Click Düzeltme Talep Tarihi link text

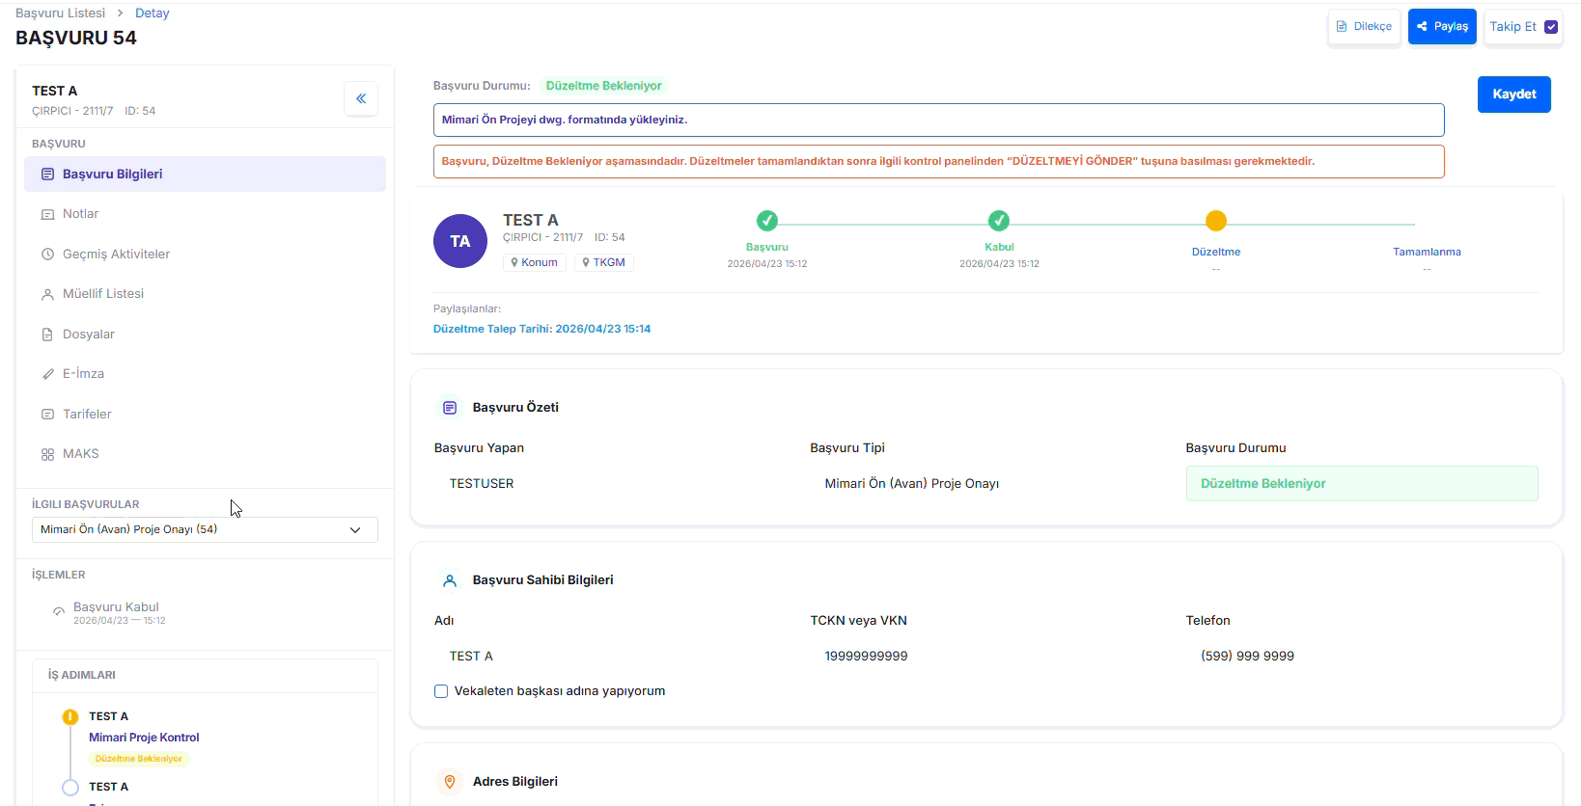pyautogui.click(x=542, y=329)
